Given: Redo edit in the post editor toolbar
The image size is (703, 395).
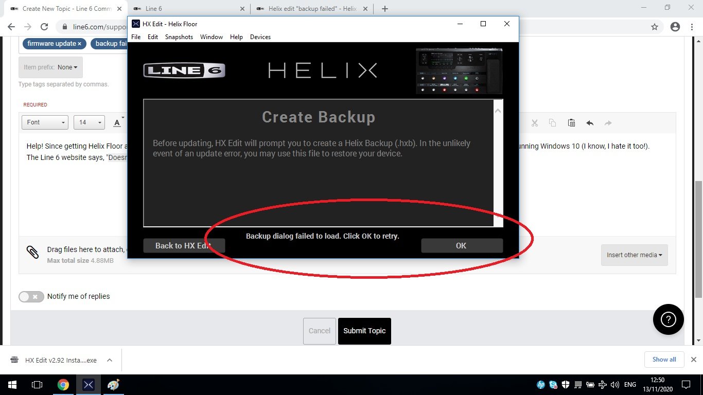Looking at the screenshot, I should pos(608,123).
